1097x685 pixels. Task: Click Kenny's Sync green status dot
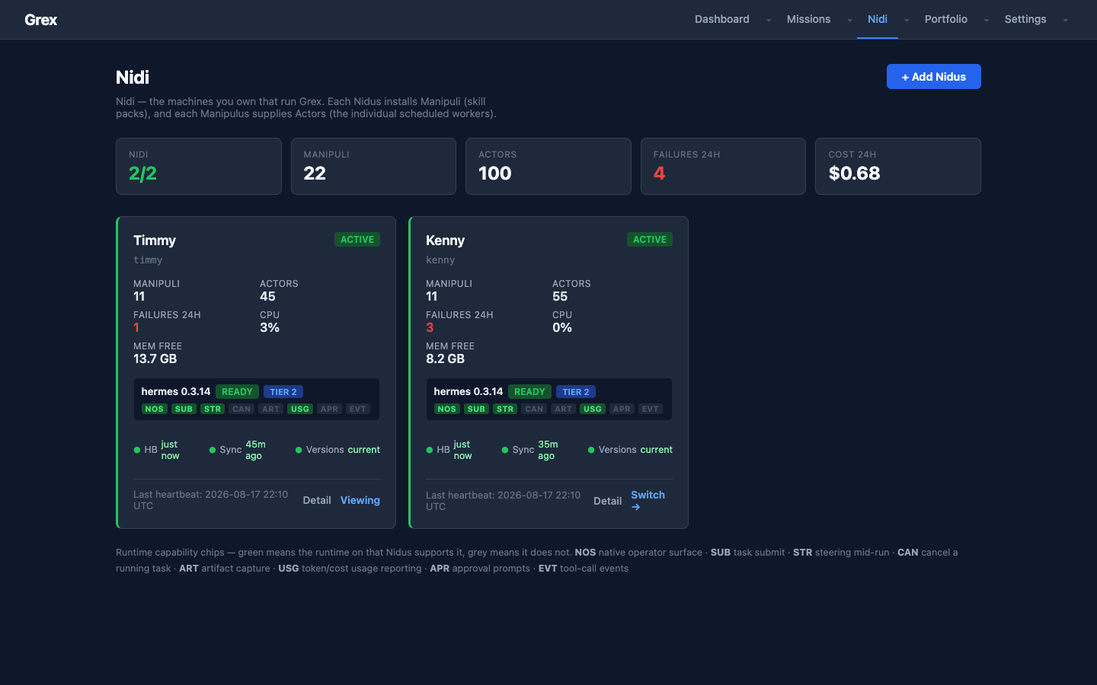[505, 450]
